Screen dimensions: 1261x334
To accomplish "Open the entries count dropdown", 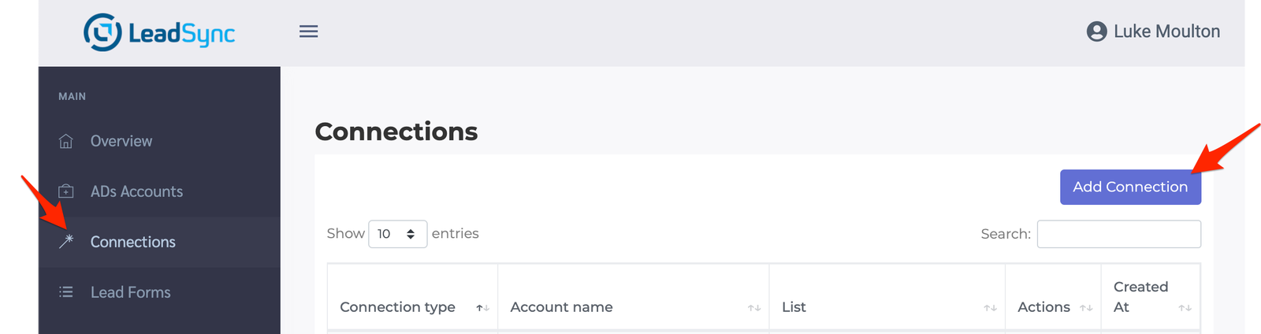I will tap(397, 234).
